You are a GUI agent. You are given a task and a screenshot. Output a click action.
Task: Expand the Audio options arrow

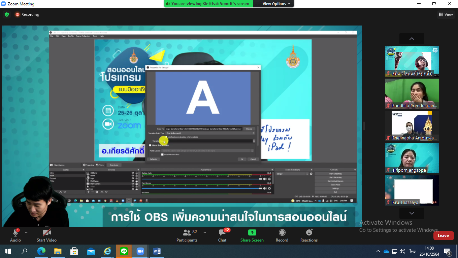[x=26, y=232]
